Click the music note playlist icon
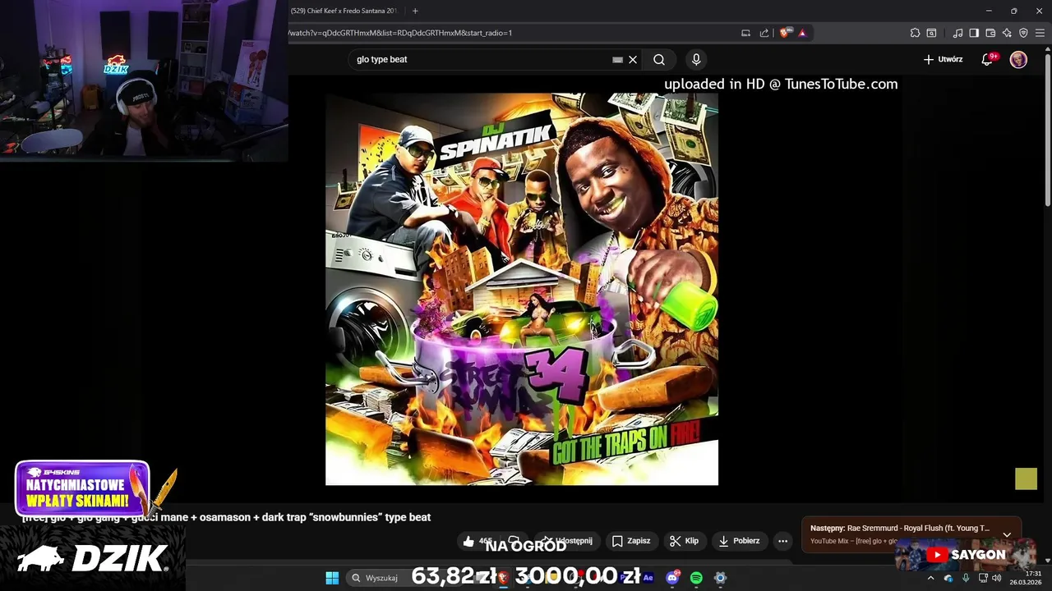 (x=957, y=33)
